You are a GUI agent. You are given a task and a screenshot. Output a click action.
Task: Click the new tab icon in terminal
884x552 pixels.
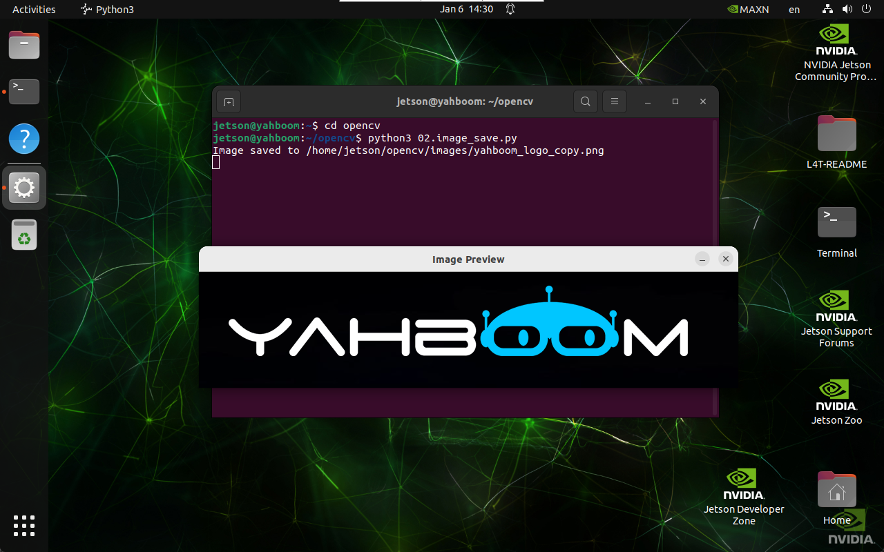[x=229, y=101]
